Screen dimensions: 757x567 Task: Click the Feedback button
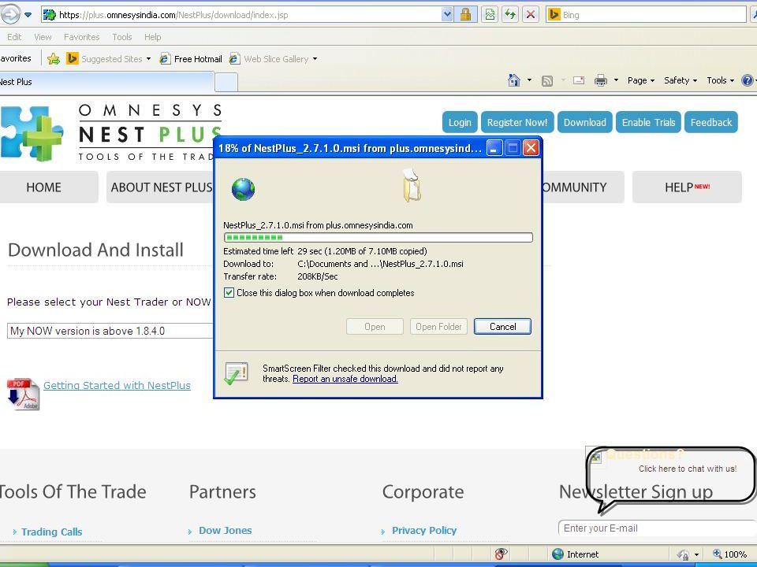point(711,123)
